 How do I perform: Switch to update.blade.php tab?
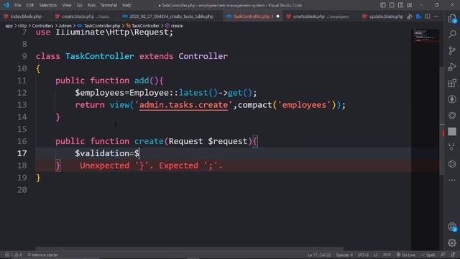383,17
